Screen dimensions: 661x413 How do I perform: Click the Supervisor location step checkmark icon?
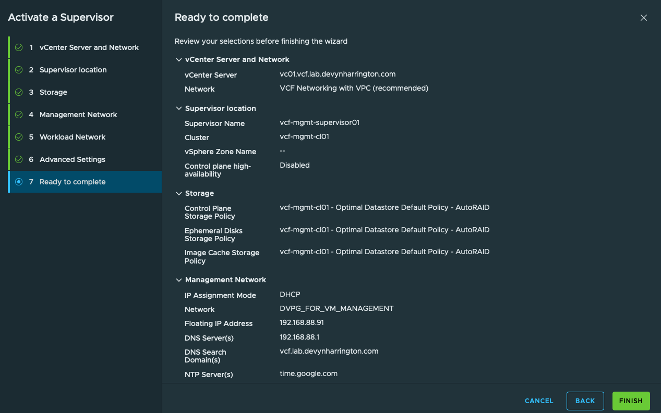pos(19,70)
